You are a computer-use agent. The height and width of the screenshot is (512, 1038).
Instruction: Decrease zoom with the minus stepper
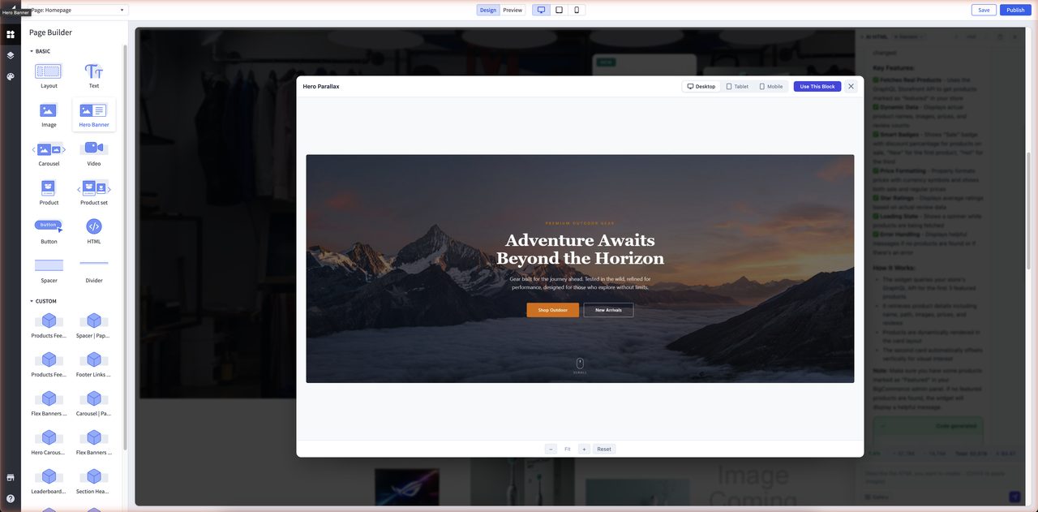click(x=550, y=449)
